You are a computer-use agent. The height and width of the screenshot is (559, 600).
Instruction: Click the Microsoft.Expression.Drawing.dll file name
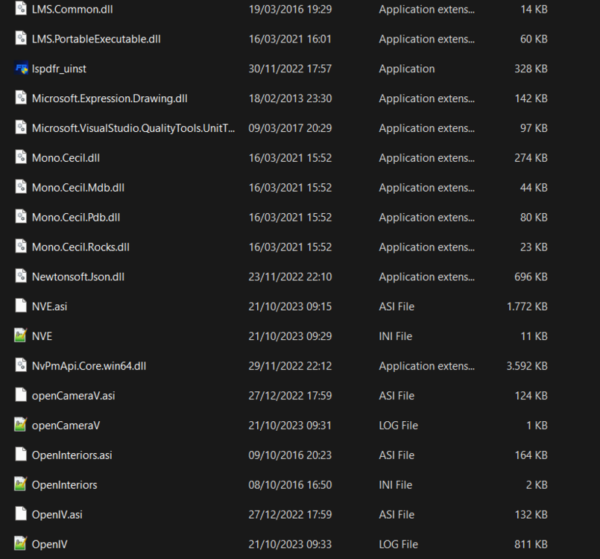(x=110, y=98)
